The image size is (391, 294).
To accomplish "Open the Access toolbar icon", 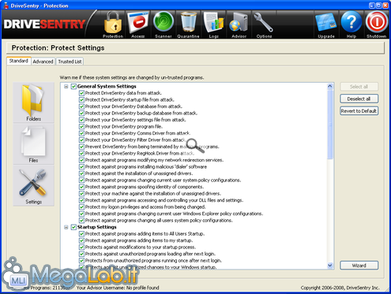I will [138, 24].
